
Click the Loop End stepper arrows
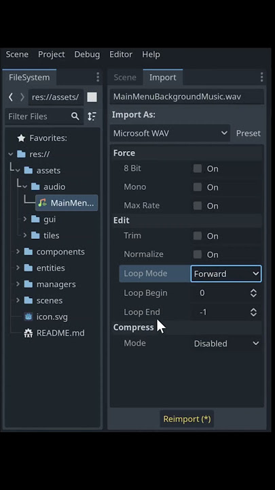pyautogui.click(x=253, y=312)
